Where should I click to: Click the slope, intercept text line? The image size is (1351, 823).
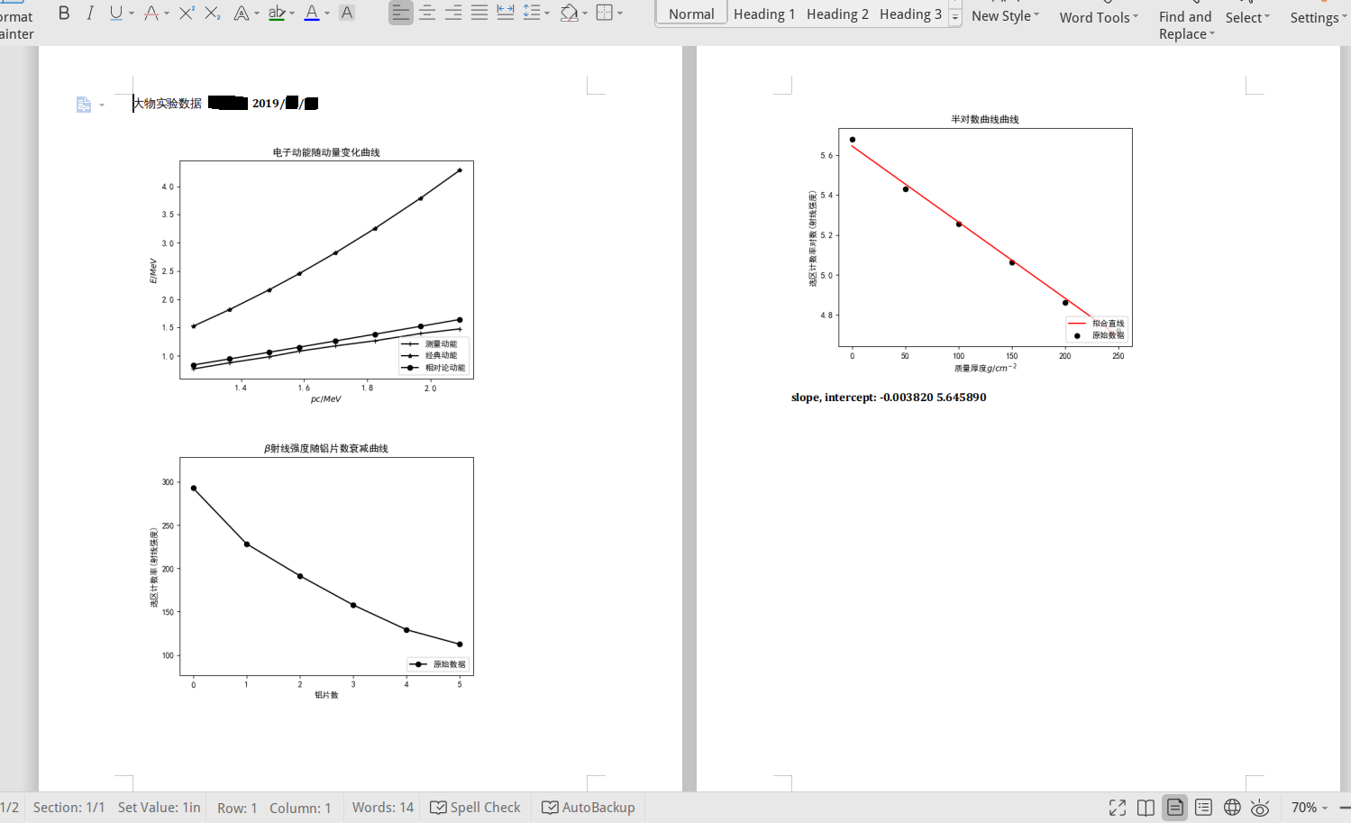[889, 398]
